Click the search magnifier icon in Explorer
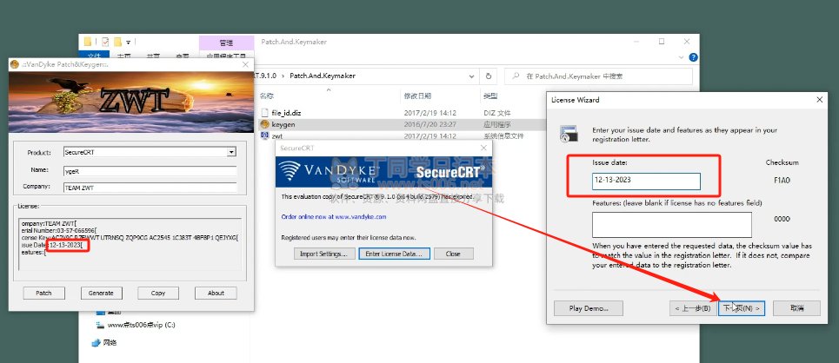This screenshot has height=363, width=839. coord(516,76)
